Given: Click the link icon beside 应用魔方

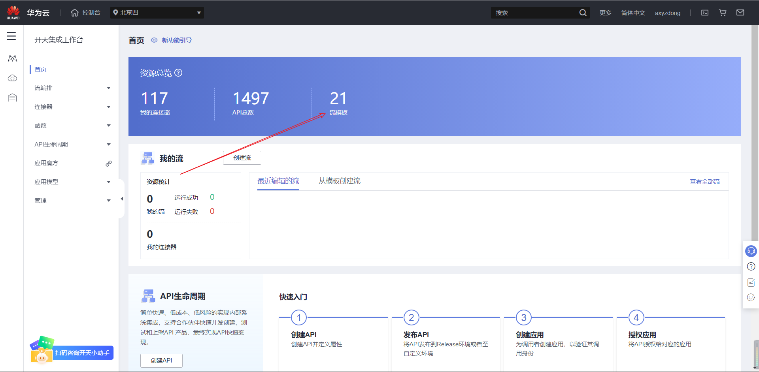Looking at the screenshot, I should (x=109, y=163).
